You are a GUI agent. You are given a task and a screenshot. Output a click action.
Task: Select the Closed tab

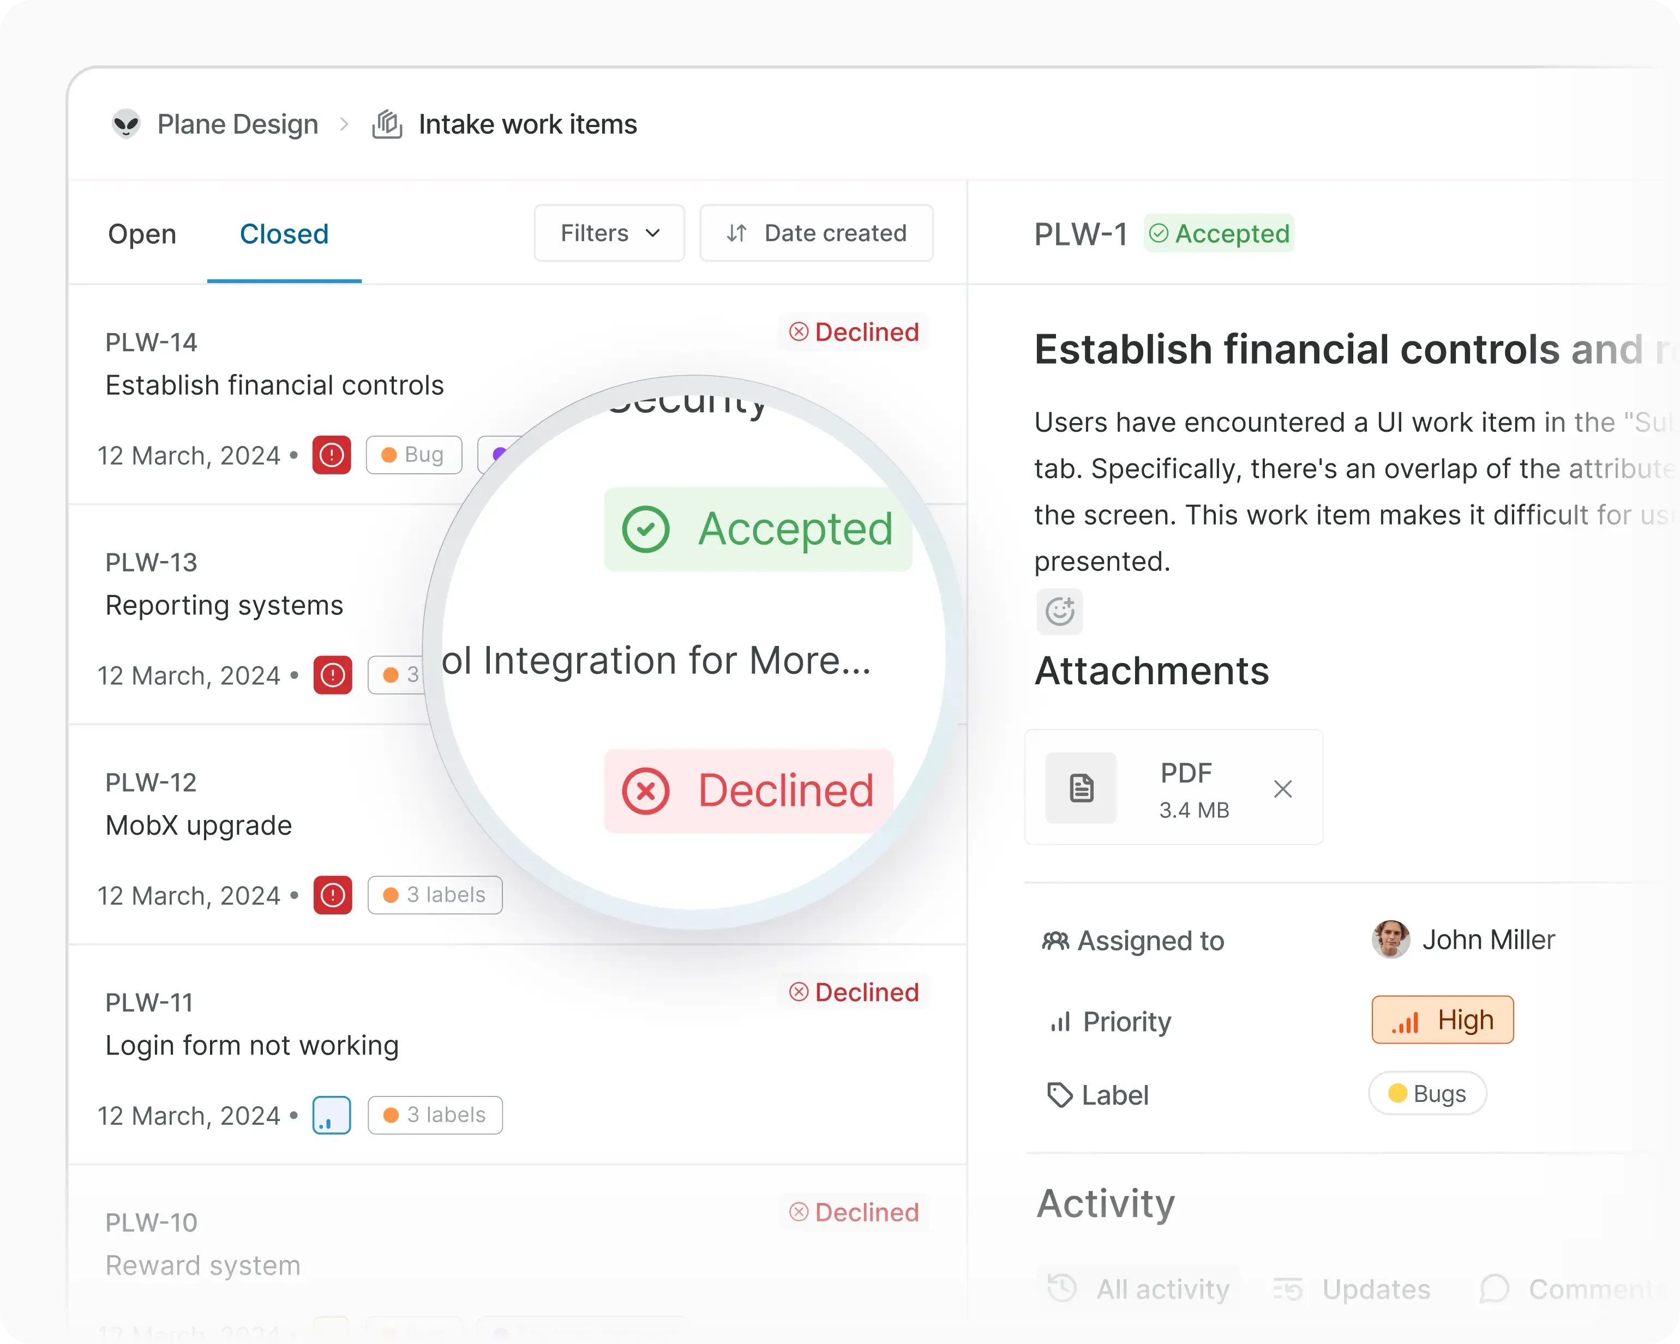284,234
